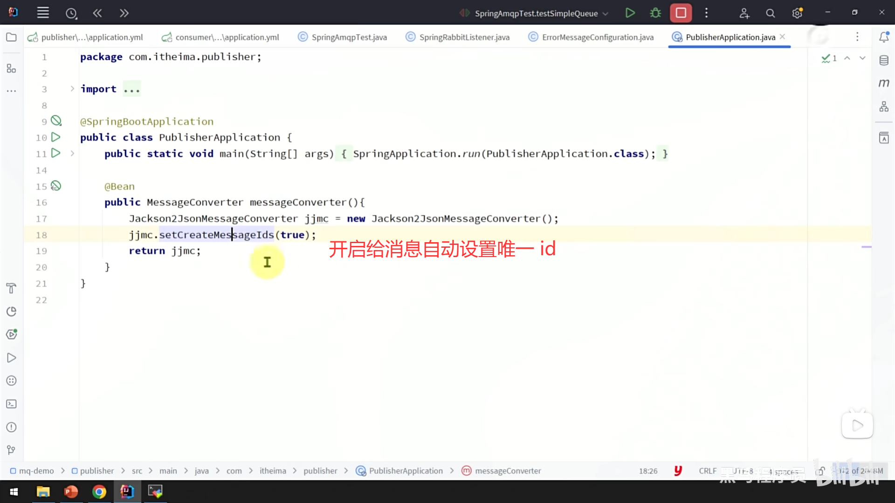Open the Database tool window
Viewport: 895px width, 503px height.
coord(884,61)
